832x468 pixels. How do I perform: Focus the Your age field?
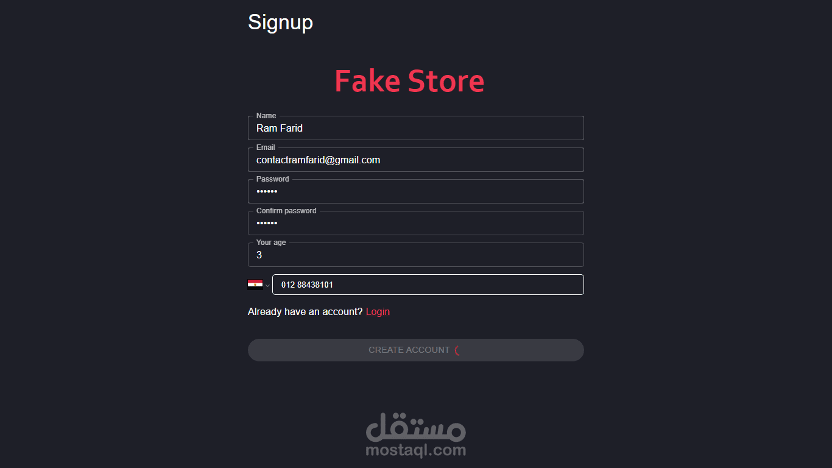(x=416, y=255)
